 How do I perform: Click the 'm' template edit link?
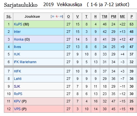61,16
